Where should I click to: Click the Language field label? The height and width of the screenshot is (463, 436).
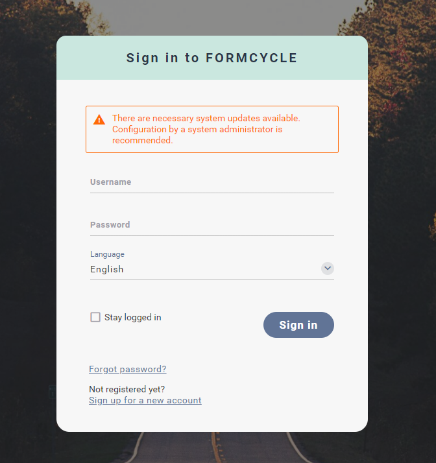point(107,254)
